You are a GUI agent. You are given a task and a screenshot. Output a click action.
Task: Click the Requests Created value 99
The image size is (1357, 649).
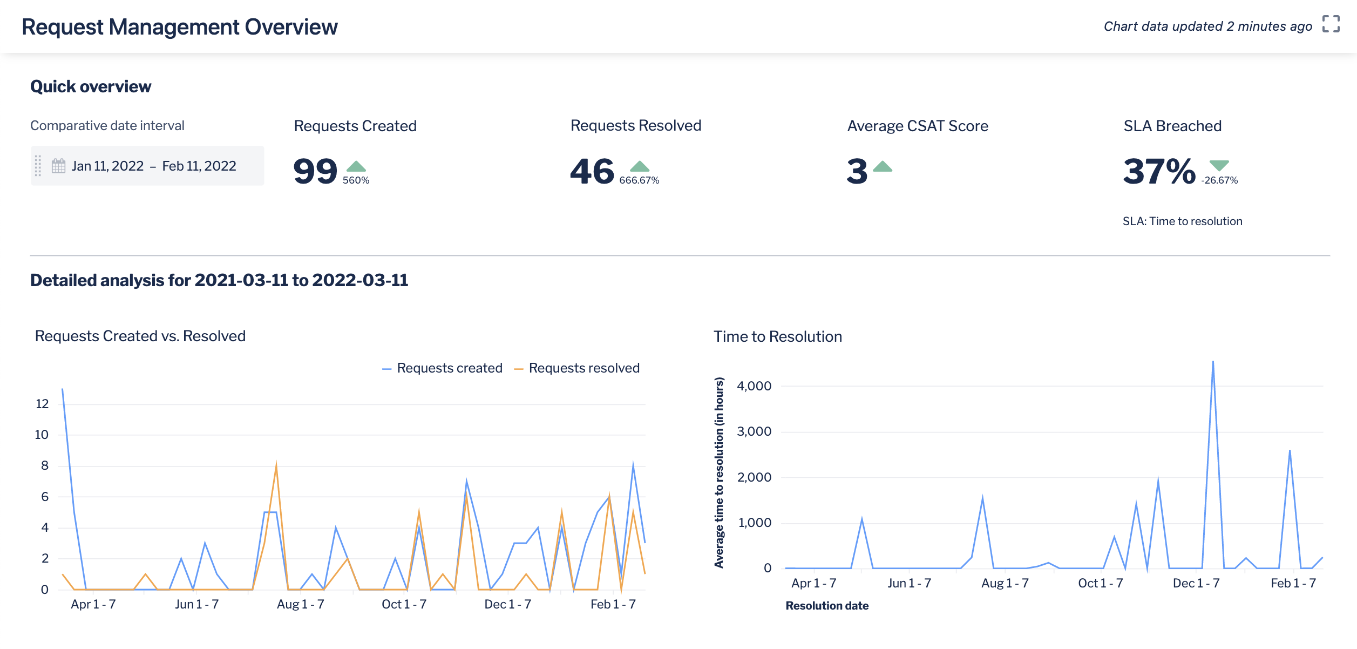tap(315, 172)
